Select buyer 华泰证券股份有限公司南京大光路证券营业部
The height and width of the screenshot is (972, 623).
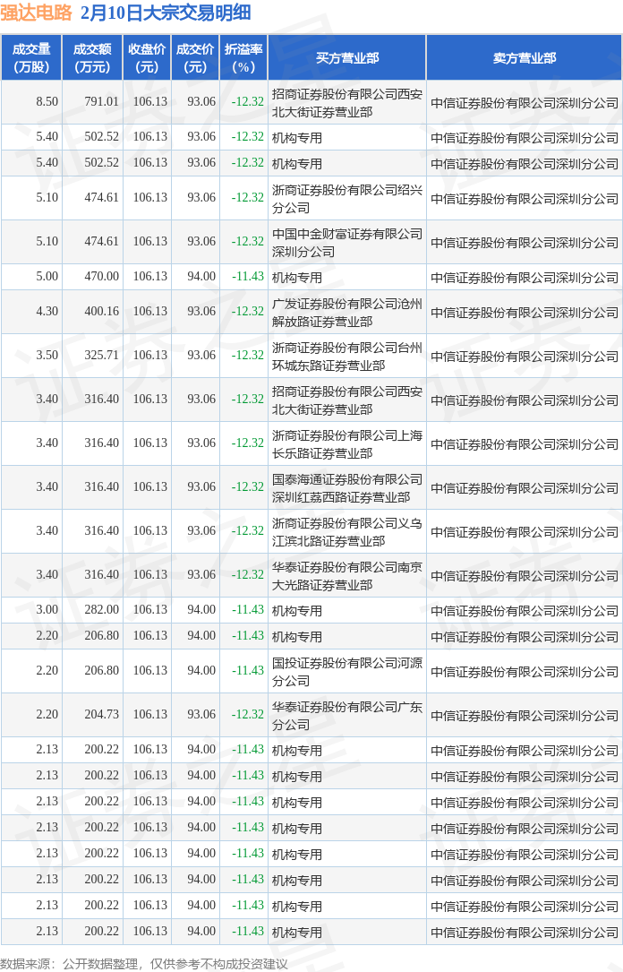pos(346,575)
